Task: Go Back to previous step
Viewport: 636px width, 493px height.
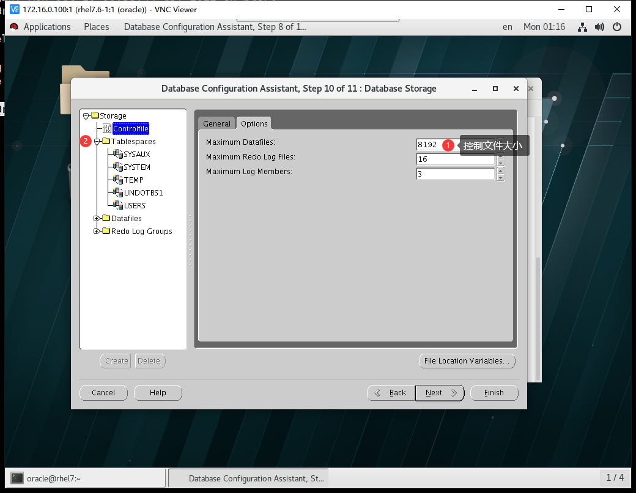Action: coord(391,393)
